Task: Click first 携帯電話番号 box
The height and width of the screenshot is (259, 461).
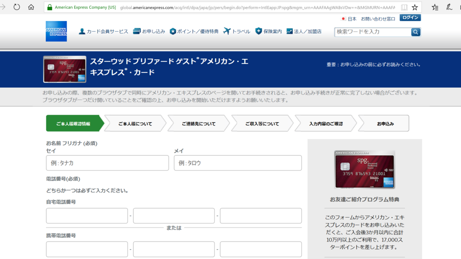Action: click(87, 249)
